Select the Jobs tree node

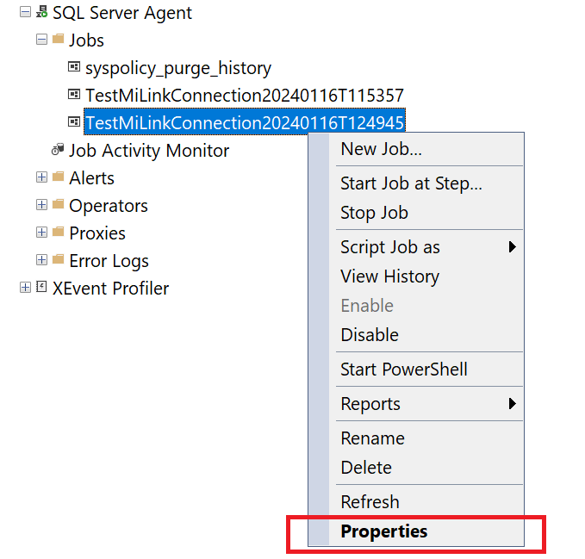[x=86, y=40]
